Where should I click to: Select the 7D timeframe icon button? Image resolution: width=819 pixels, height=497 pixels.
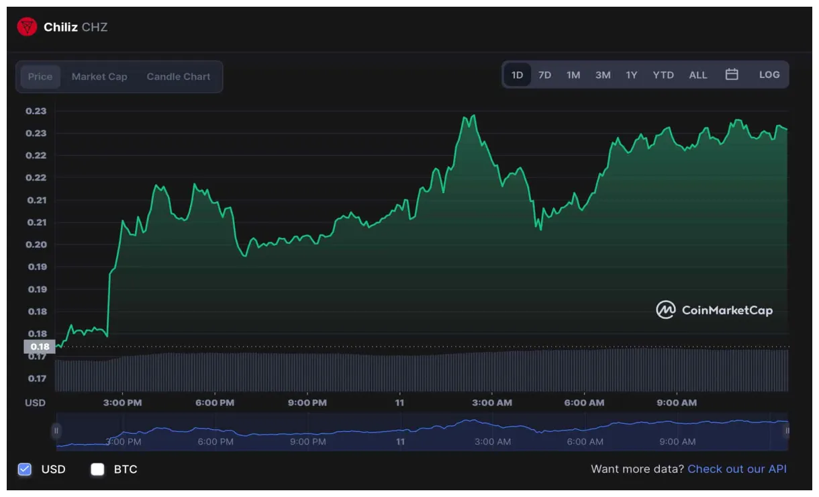click(x=544, y=75)
